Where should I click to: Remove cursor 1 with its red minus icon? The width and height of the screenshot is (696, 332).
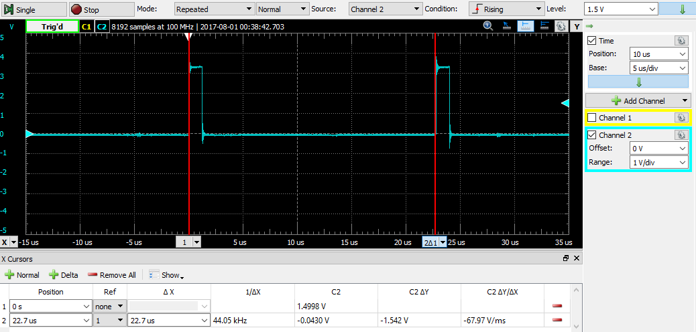point(557,307)
